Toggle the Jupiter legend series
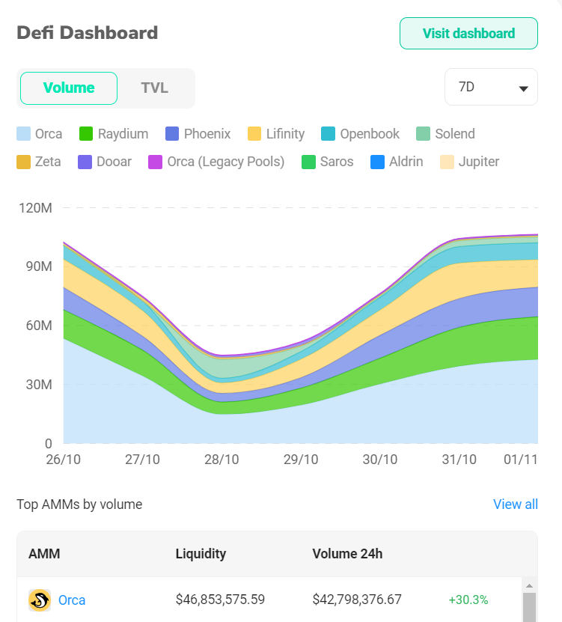Image resolution: width=562 pixels, height=622 pixels. pos(470,162)
